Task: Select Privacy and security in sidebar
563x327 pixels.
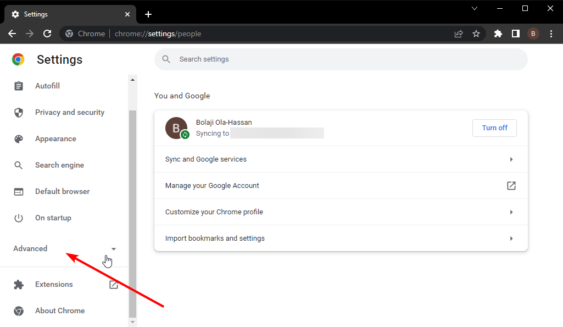Action: tap(69, 112)
